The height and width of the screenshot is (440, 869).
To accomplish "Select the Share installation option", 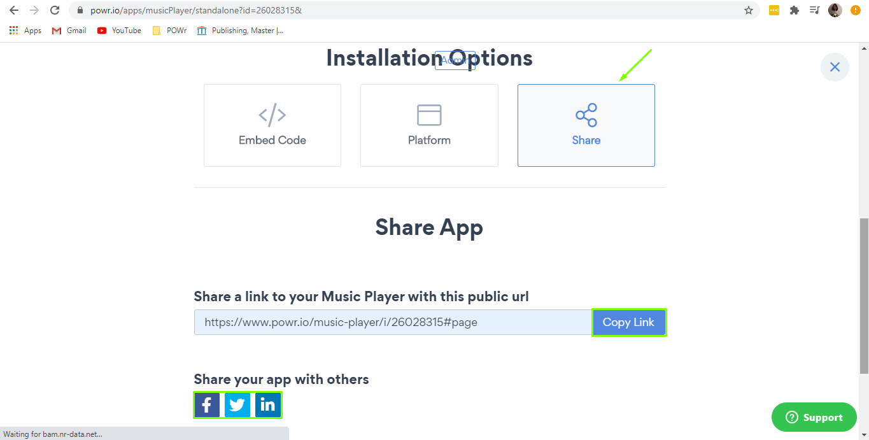I will [586, 125].
